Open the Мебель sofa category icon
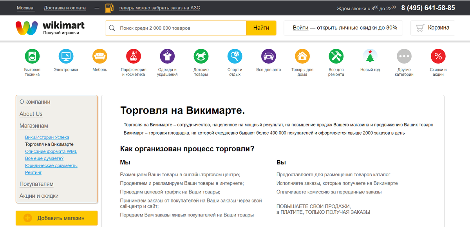 point(100,57)
